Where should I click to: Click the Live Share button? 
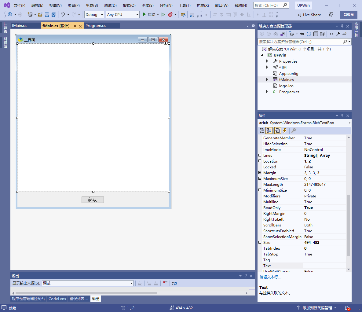tap(309, 15)
